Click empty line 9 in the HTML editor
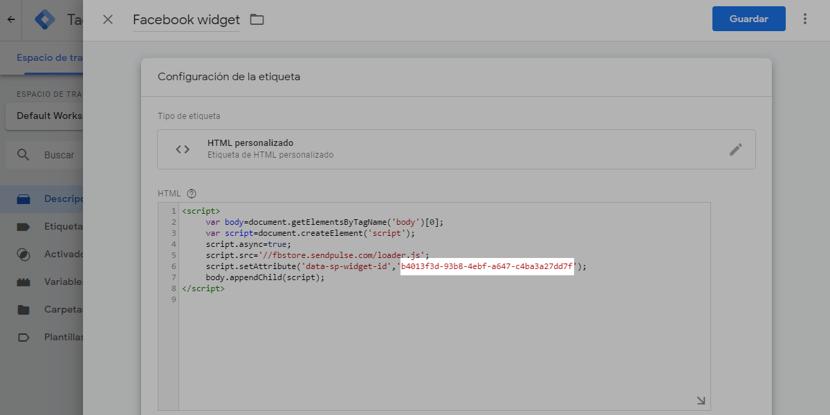Viewport: 830px width, 415px height. (444, 299)
